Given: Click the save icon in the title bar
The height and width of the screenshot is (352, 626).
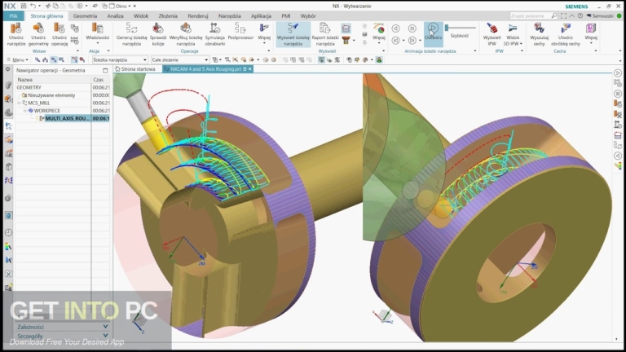Looking at the screenshot, I should 24,6.
